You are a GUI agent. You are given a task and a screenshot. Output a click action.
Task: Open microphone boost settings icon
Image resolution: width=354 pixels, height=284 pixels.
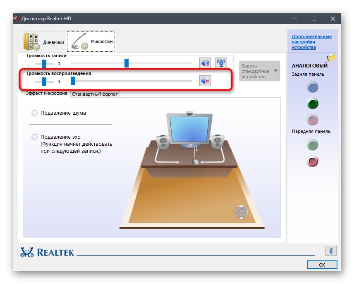tap(221, 63)
